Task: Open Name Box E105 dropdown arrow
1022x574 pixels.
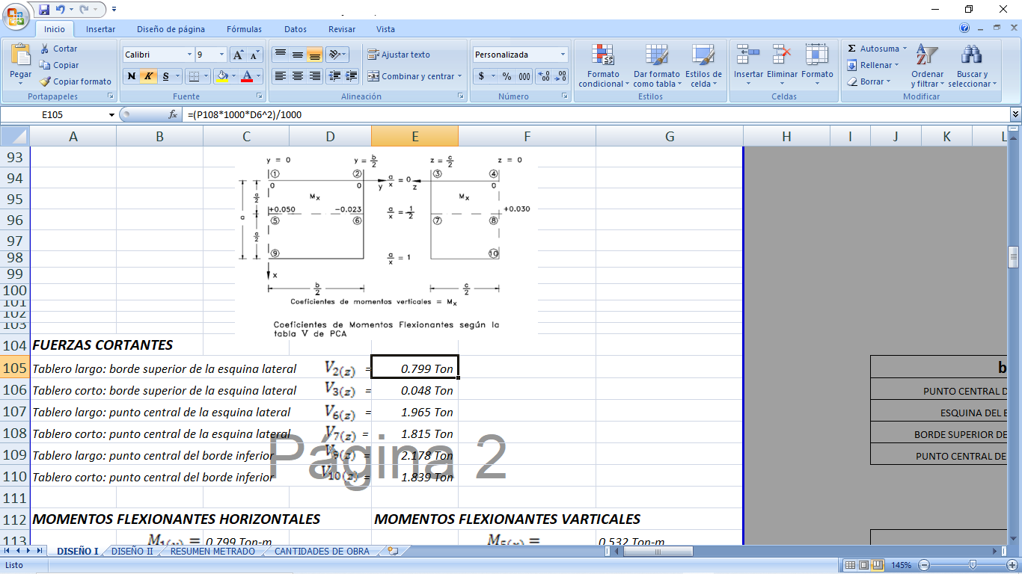Action: 112,114
